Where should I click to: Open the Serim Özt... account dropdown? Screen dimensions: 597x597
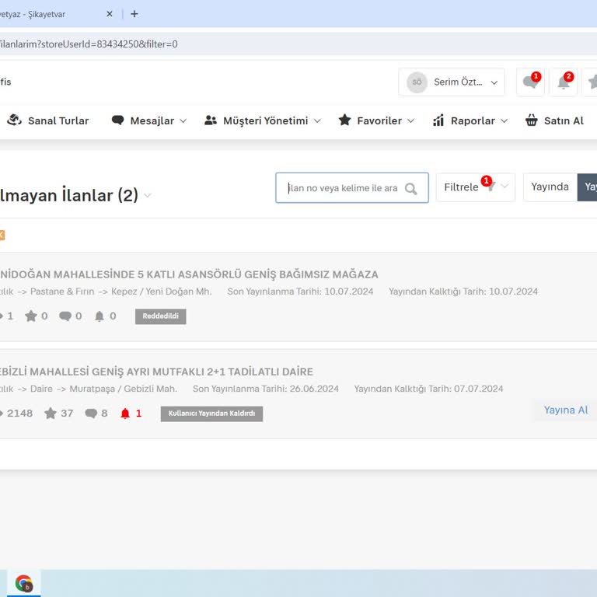pos(452,82)
